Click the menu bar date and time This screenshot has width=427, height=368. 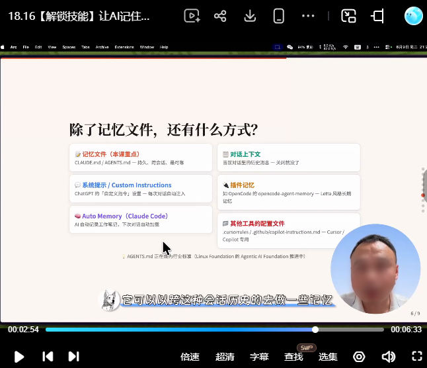point(411,47)
